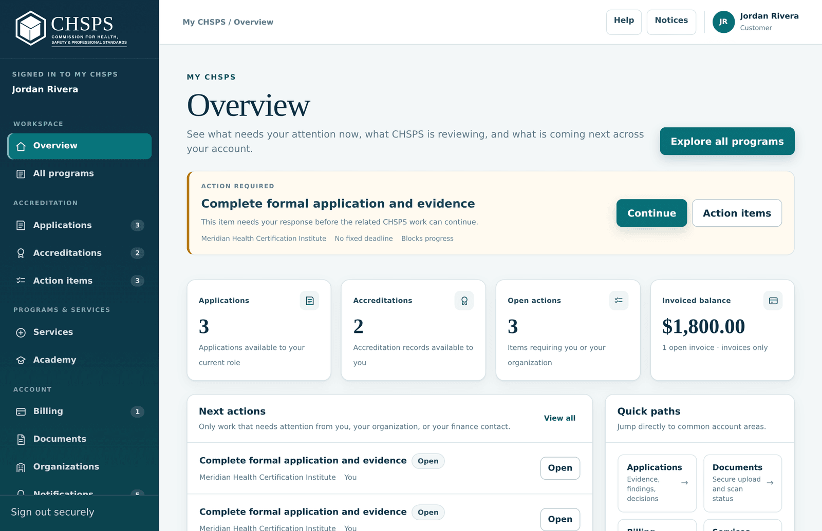Click View all in Next actions

(x=559, y=418)
